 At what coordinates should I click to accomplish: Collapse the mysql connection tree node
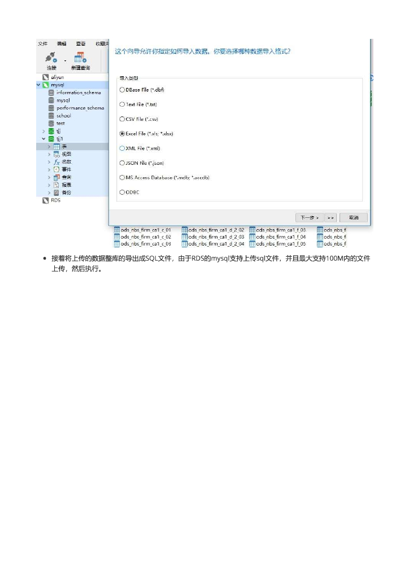tap(38, 85)
